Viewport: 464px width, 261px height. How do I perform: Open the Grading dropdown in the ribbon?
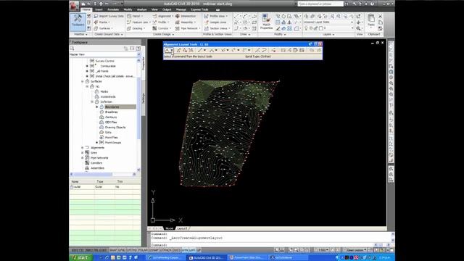(x=136, y=28)
